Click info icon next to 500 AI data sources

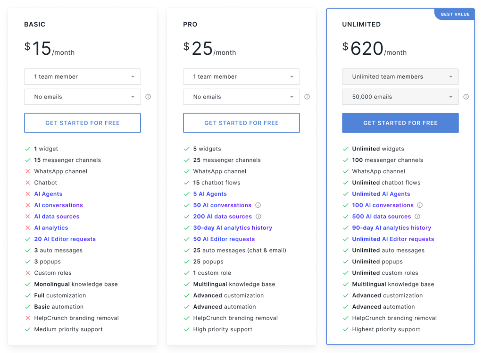[x=417, y=217]
